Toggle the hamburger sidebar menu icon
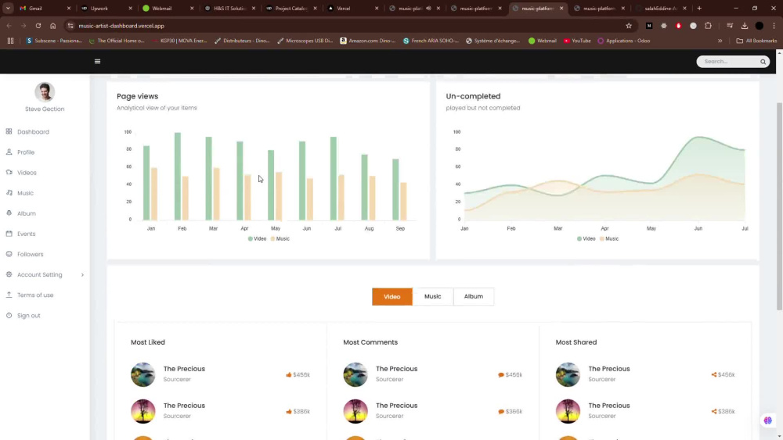Screen dimensions: 783x440 [97, 61]
